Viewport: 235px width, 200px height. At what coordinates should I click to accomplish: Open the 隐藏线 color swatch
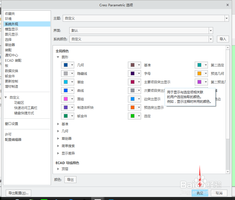68,73
